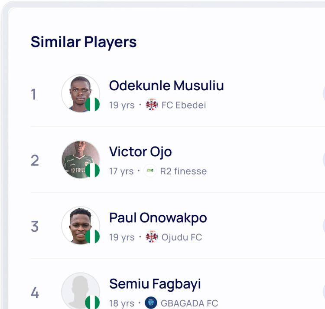Viewport: 325px width, 309px height.
Task: Open the Semiu Fagbayi player name link
Action: click(x=155, y=284)
